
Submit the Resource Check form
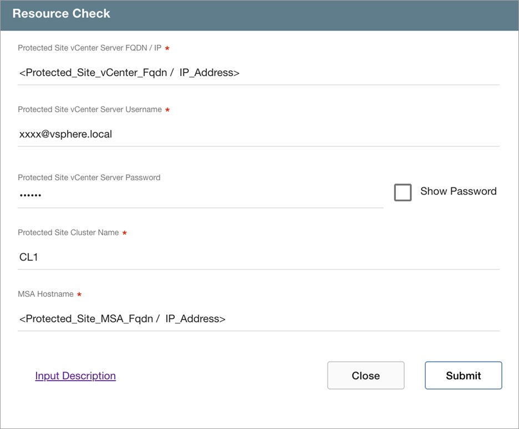pyautogui.click(x=463, y=376)
